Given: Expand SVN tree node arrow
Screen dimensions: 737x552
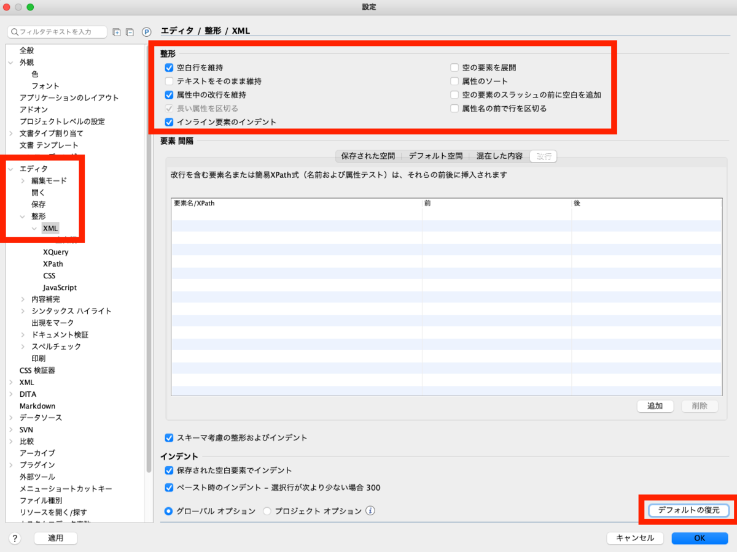Looking at the screenshot, I should (x=11, y=430).
